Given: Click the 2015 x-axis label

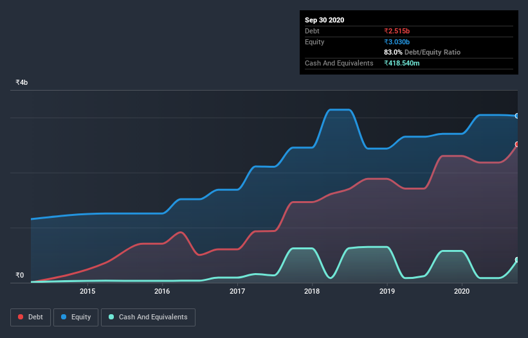Looking at the screenshot, I should point(87,291).
